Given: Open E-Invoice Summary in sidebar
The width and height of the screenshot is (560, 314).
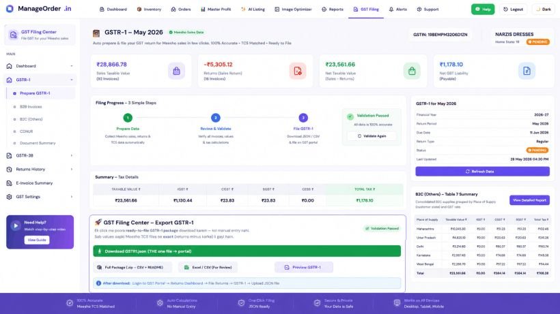Looking at the screenshot, I should (34, 183).
